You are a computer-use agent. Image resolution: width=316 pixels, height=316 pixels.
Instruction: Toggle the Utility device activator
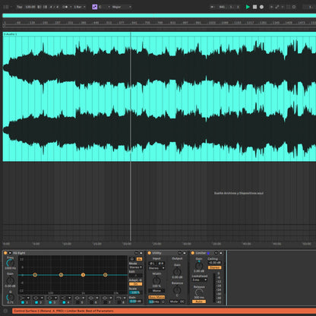pos(149,253)
